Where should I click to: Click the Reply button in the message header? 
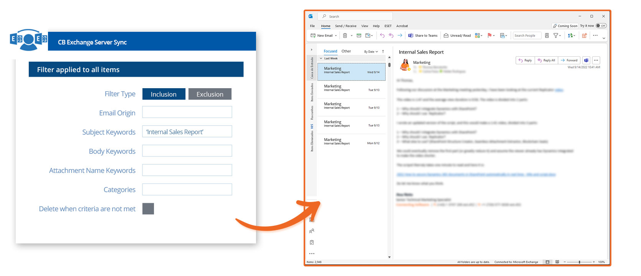(x=525, y=60)
